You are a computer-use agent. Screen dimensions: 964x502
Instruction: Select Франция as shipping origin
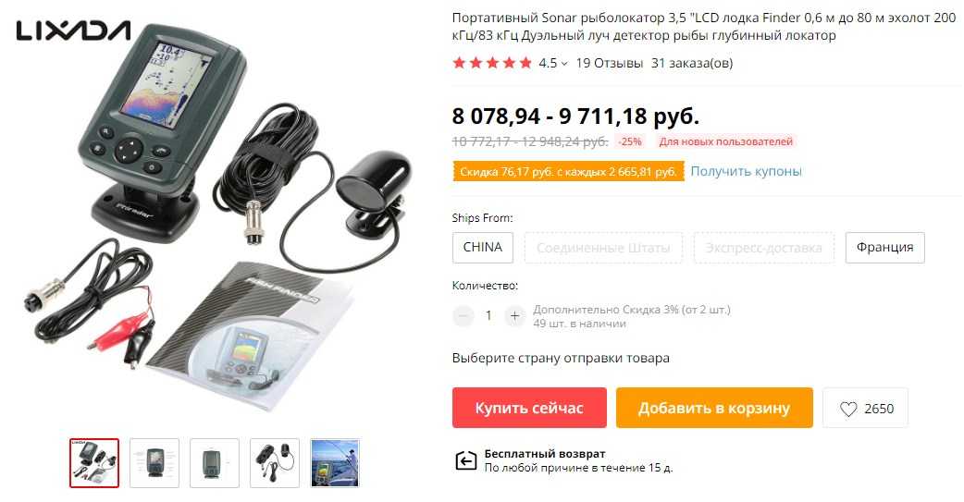coord(884,247)
